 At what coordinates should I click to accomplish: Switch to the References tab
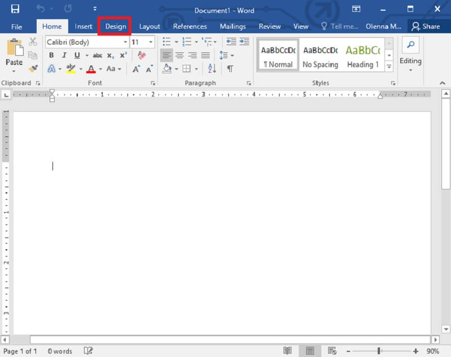190,26
